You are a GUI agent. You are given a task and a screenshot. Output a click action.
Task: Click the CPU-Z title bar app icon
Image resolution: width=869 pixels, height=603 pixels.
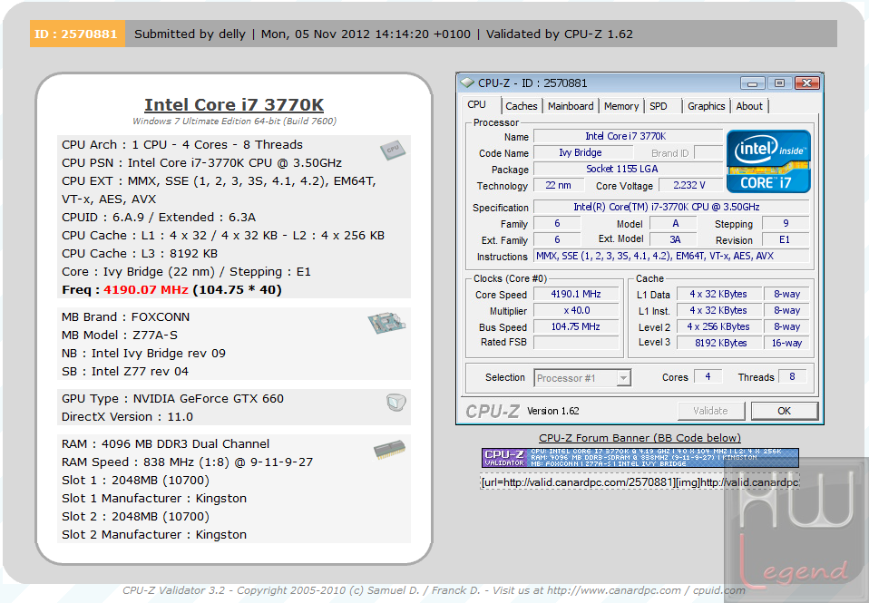468,83
